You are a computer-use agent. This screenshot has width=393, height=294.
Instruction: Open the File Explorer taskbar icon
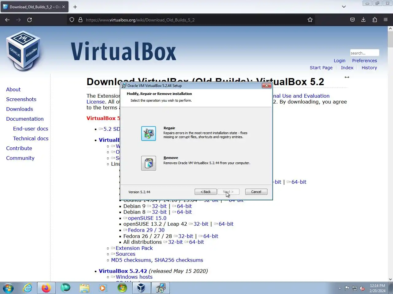[84, 288]
